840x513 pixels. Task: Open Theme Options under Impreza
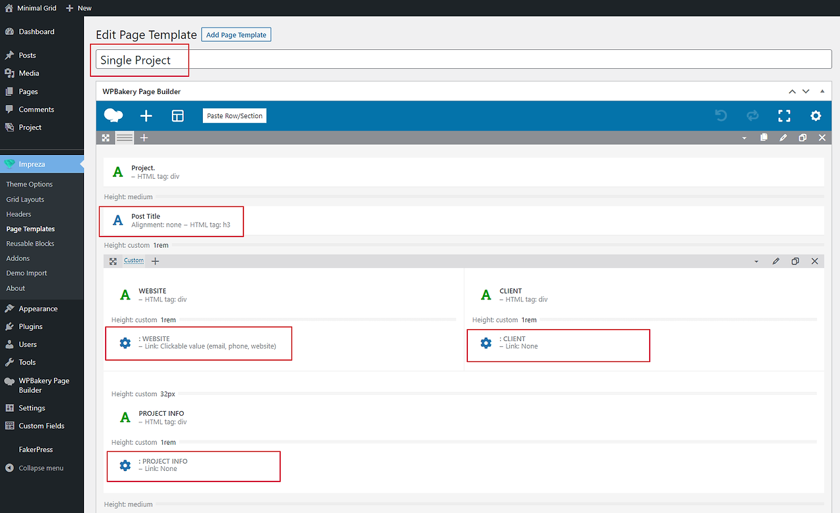pos(30,185)
